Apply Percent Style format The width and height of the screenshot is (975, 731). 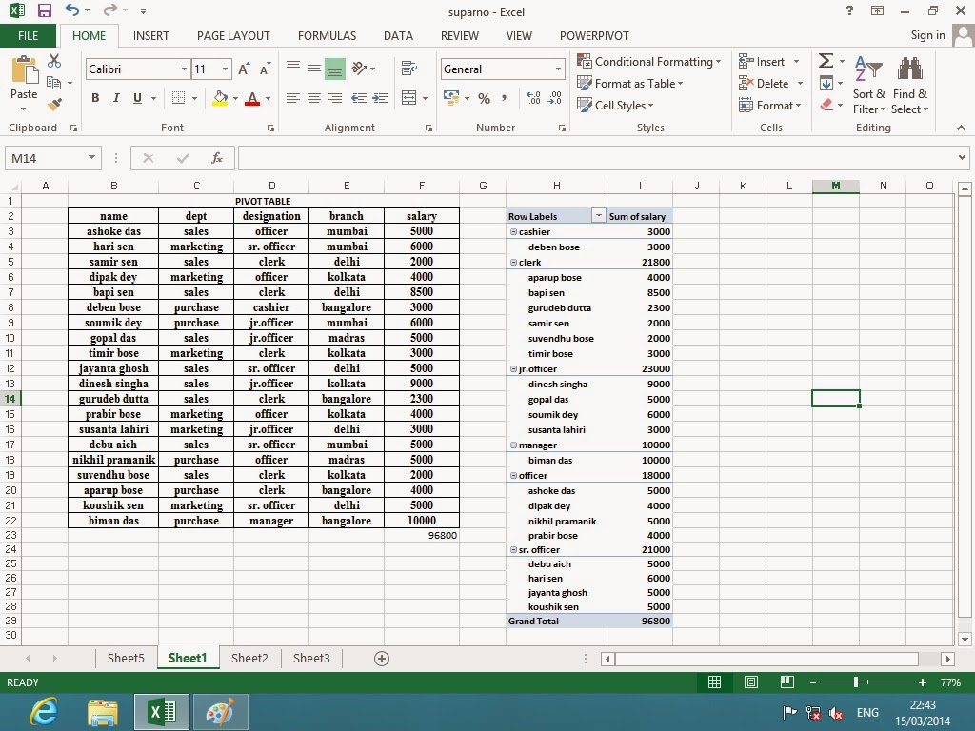click(x=485, y=98)
